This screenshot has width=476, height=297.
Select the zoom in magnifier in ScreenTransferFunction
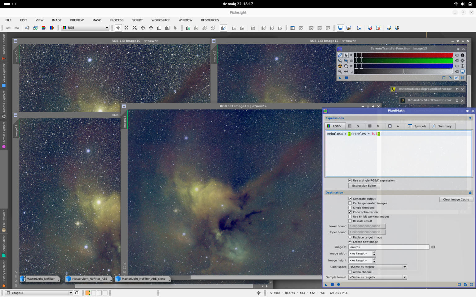(346, 61)
